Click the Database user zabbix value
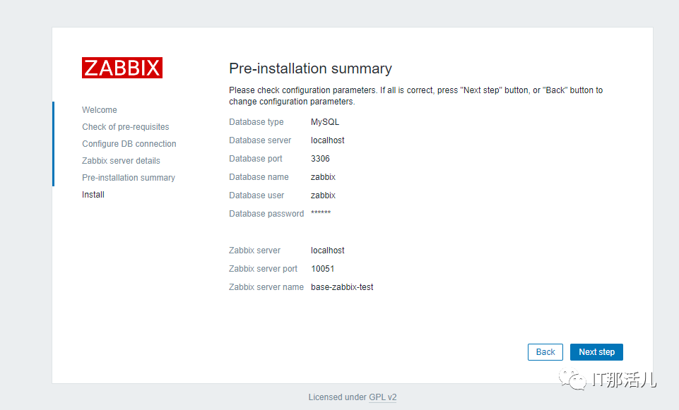This screenshot has height=410, width=679. point(323,195)
